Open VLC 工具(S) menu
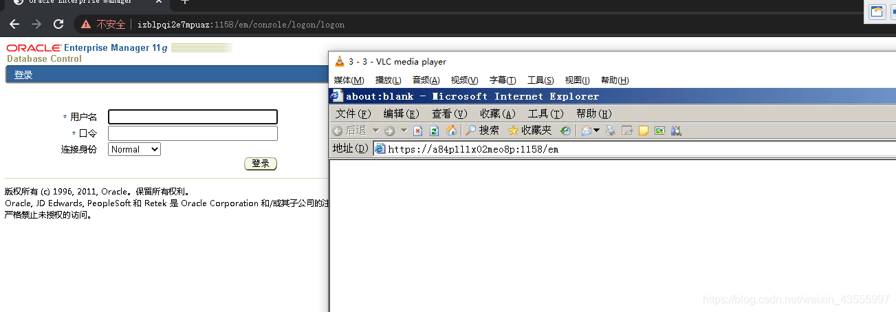 pyautogui.click(x=540, y=80)
